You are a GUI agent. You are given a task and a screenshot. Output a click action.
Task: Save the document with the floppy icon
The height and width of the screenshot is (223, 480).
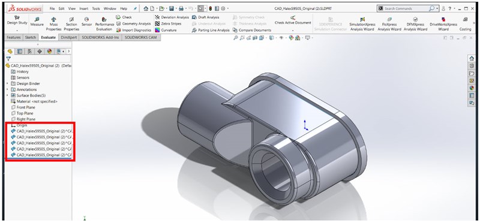(172, 8)
